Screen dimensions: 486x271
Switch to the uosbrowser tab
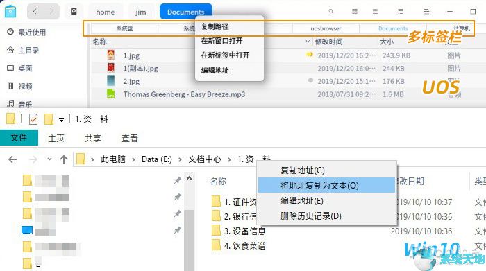pos(326,28)
